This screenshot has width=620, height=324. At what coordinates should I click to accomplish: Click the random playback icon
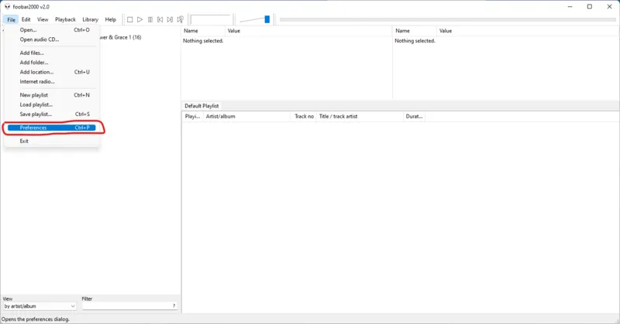pos(181,19)
